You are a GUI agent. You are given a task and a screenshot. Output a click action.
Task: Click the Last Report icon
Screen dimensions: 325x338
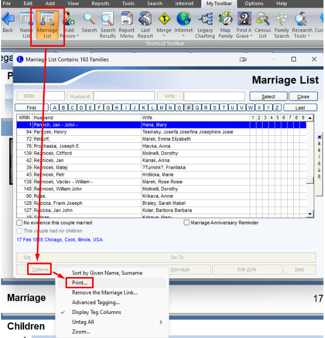click(x=145, y=19)
